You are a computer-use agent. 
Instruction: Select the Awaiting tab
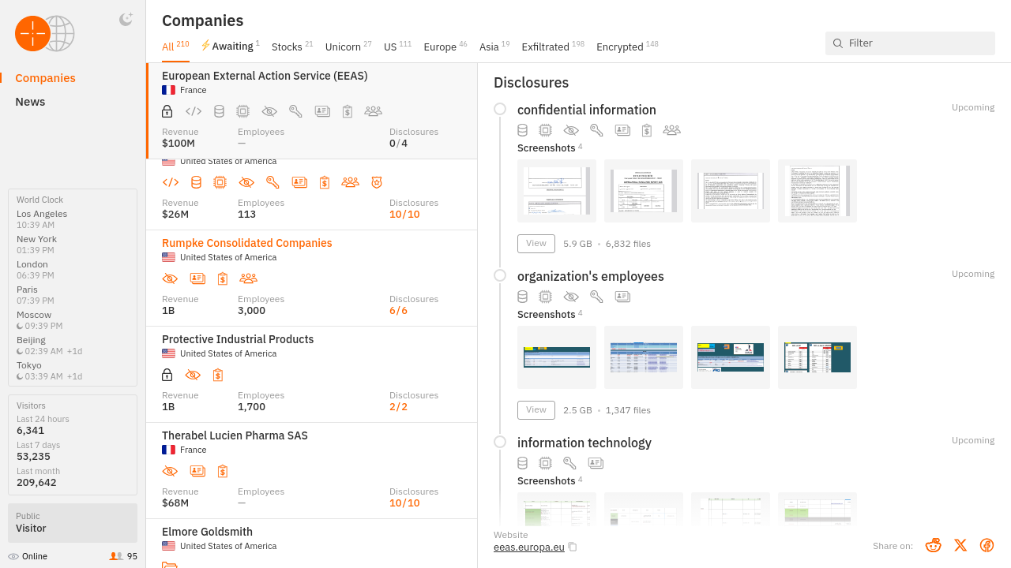coord(231,46)
